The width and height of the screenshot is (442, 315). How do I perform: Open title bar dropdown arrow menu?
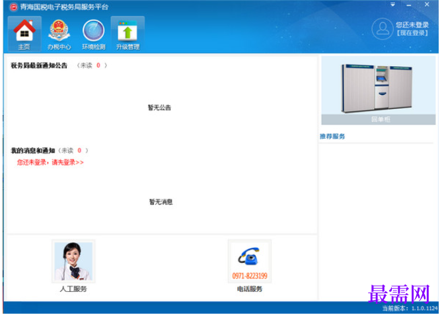(392, 5)
